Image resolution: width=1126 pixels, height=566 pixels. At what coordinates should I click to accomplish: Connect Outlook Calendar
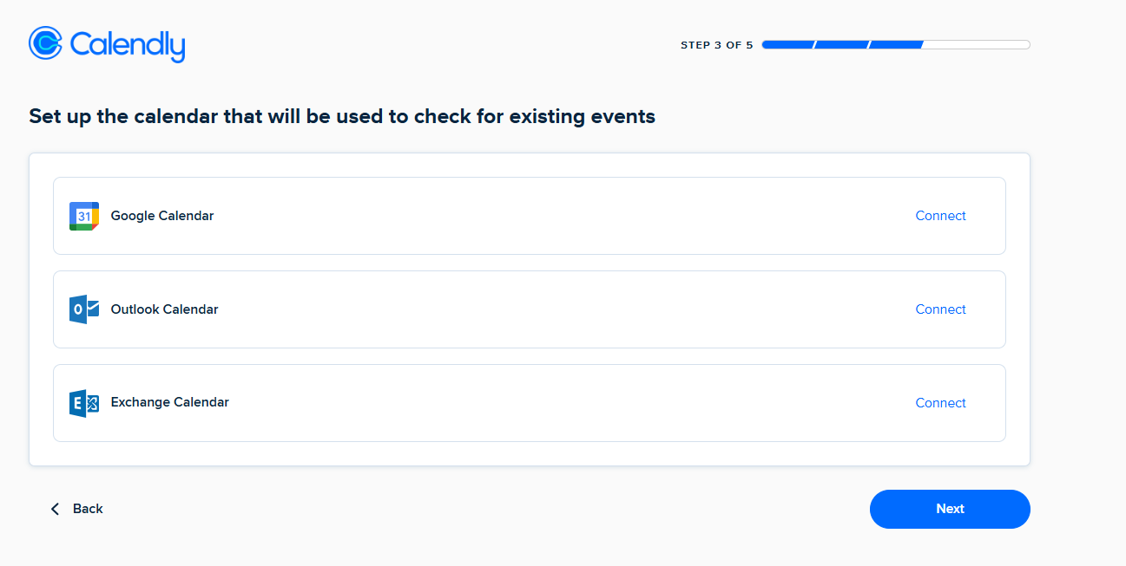[x=940, y=309]
